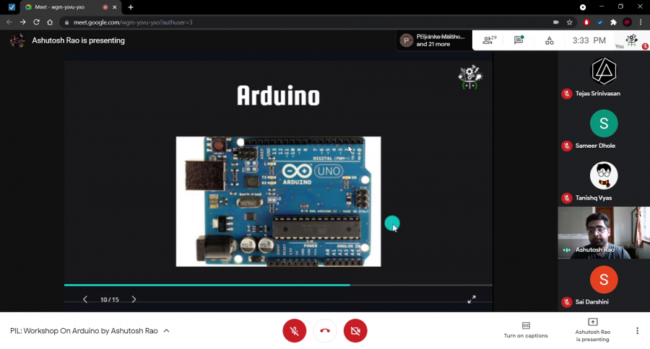
Task: Enter fullscreen on the presentation slide
Action: click(x=472, y=299)
